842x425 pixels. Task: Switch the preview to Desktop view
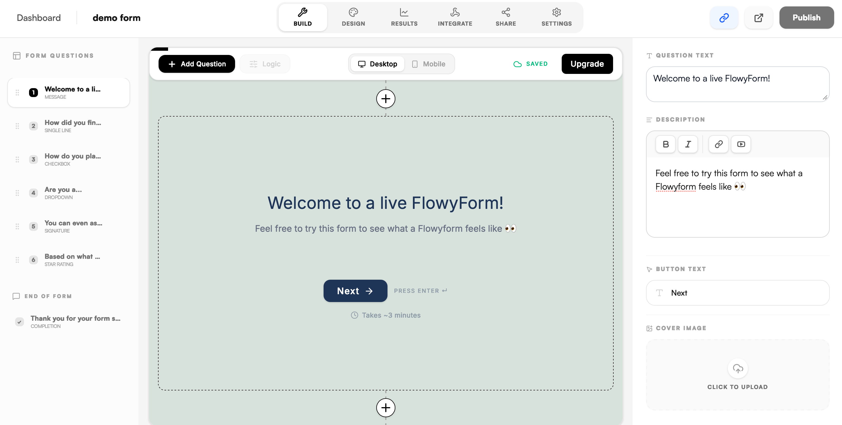[x=377, y=64]
